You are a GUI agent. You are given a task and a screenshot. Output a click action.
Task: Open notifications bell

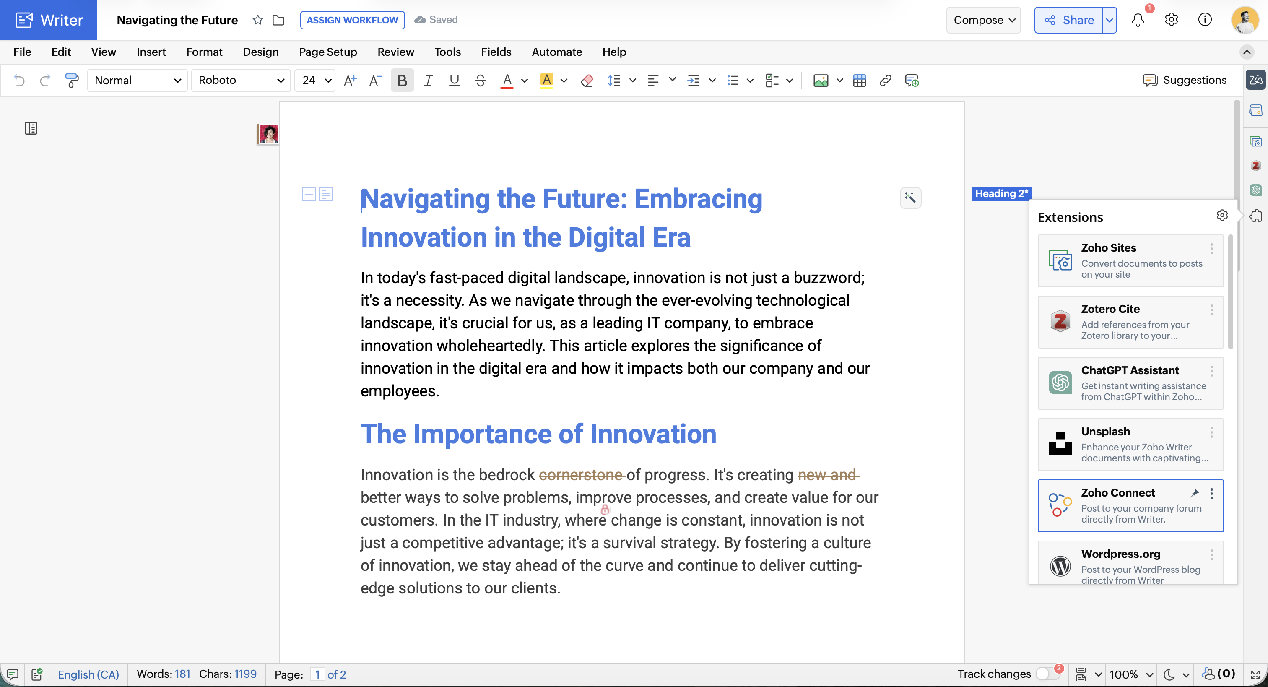[x=1138, y=20]
